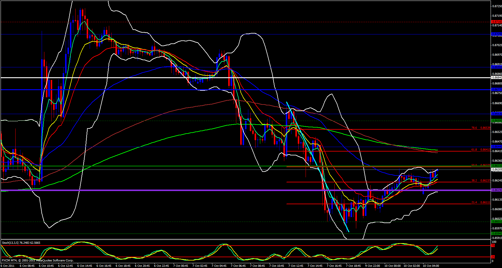This screenshot has width=502, height=268.
Task: Click the stochastic level 75 tag
Action: [x=493, y=246]
